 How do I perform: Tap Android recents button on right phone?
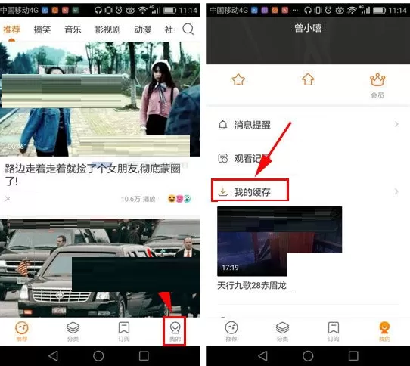coord(353,356)
